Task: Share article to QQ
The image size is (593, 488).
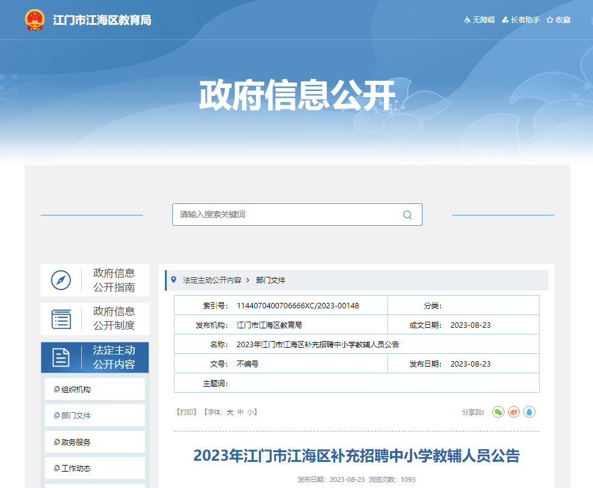Action: coord(529,412)
